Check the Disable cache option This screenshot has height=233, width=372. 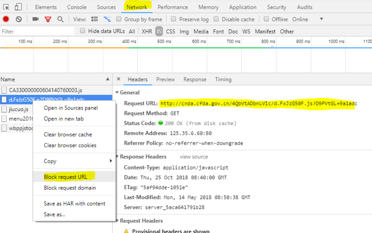click(x=216, y=19)
